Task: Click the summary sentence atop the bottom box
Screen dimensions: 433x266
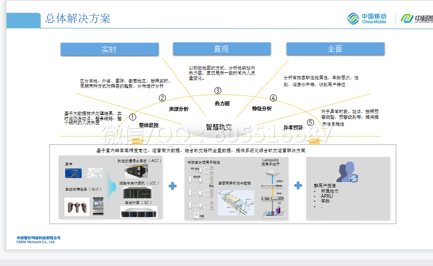Action: 201,151
